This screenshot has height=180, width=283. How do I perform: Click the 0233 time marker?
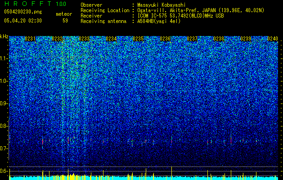click(84, 39)
